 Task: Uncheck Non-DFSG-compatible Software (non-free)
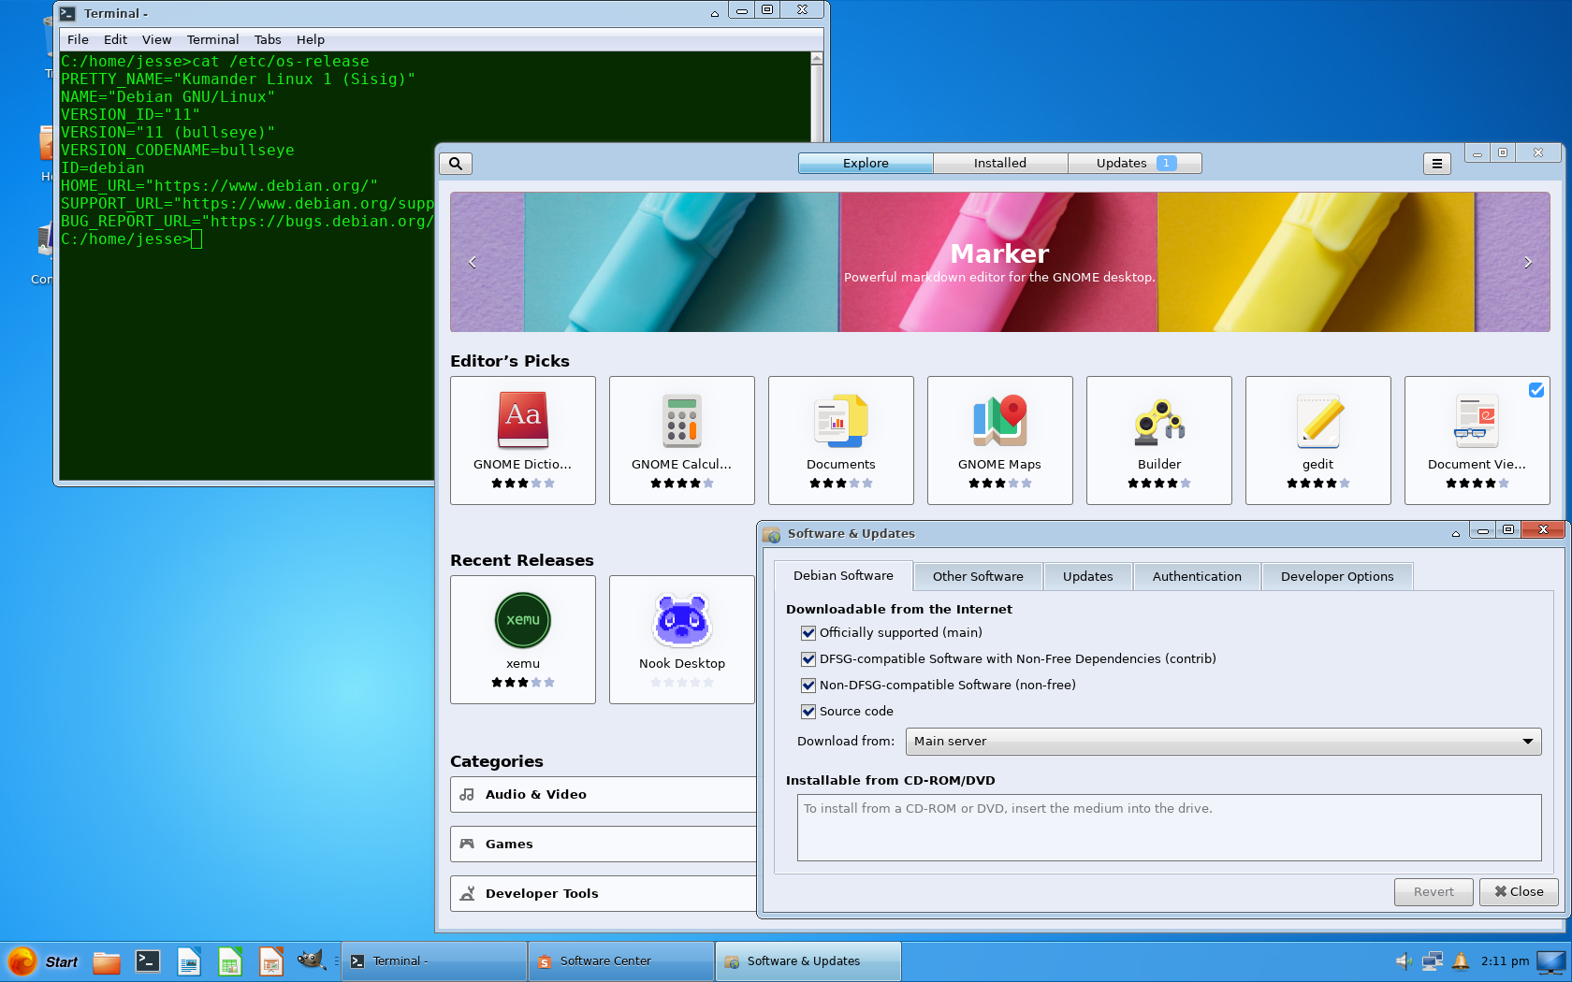[808, 686]
